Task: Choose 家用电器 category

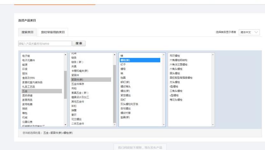Action: pos(27,104)
